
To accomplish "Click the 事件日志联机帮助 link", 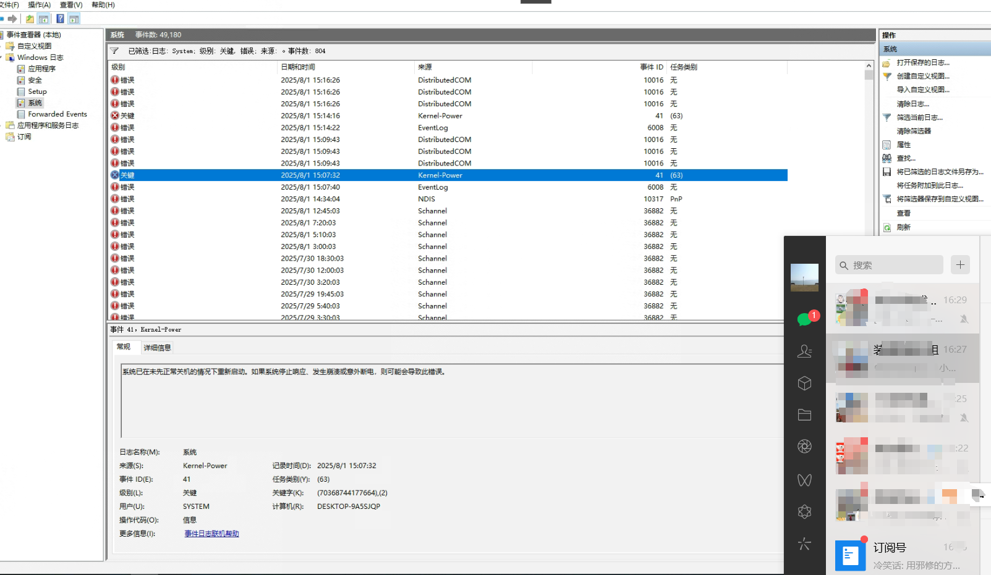I will click(211, 534).
